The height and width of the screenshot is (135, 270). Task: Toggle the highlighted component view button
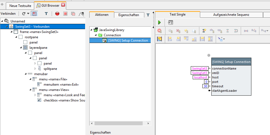pos(34,13)
